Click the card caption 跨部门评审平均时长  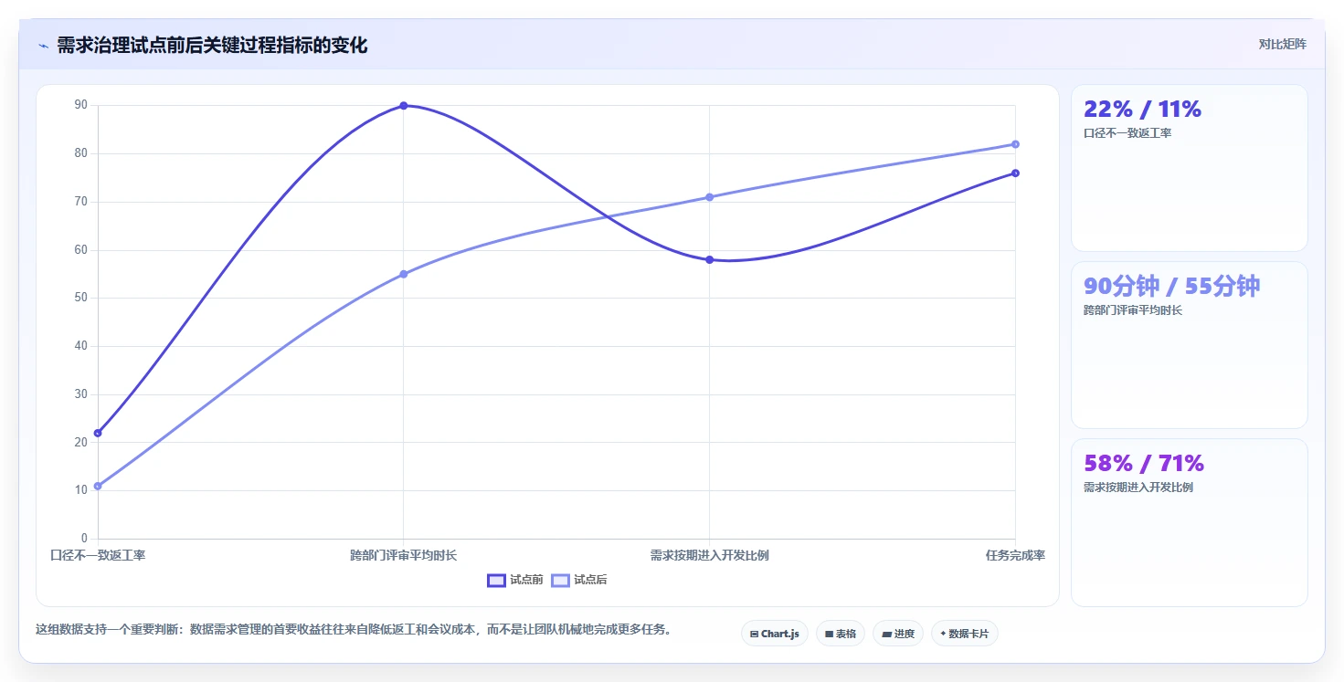(x=1133, y=310)
